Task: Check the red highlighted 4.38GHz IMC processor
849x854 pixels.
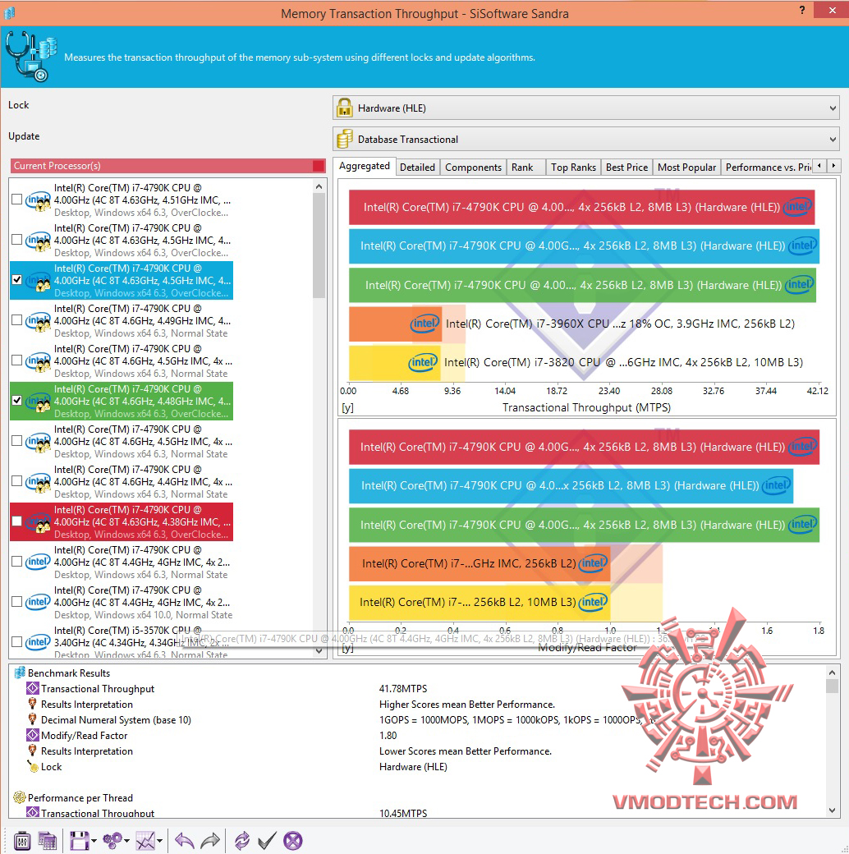Action: coord(17,521)
